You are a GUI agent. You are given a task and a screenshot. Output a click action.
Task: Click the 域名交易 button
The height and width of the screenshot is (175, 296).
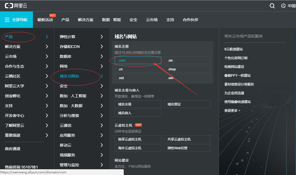[x=138, y=104]
